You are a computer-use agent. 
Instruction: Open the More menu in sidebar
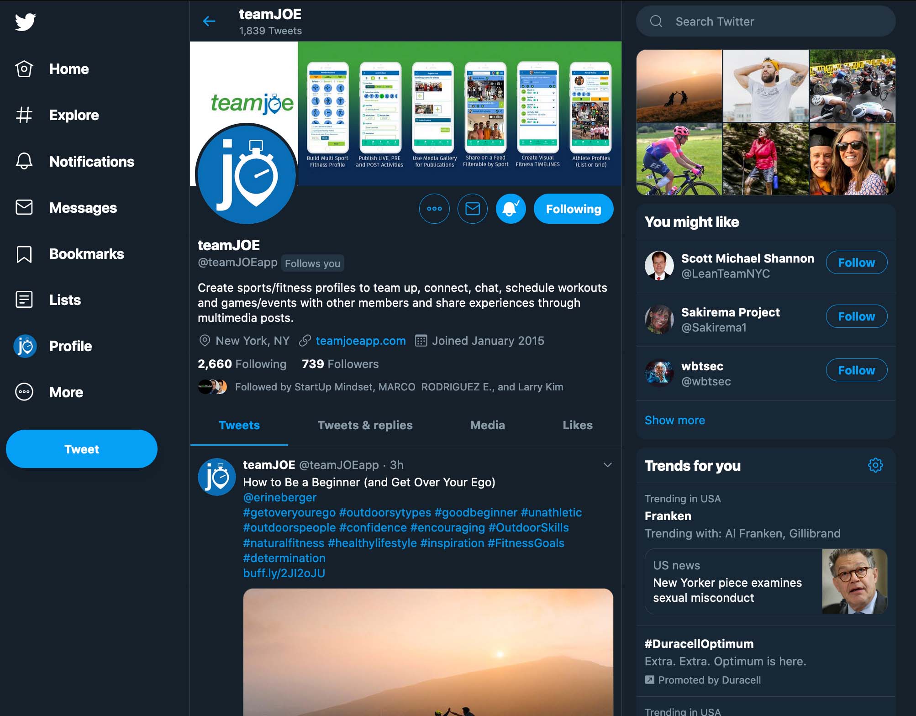click(x=49, y=392)
